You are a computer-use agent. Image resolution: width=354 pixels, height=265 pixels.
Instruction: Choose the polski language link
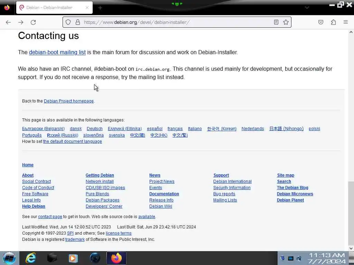coord(314,129)
